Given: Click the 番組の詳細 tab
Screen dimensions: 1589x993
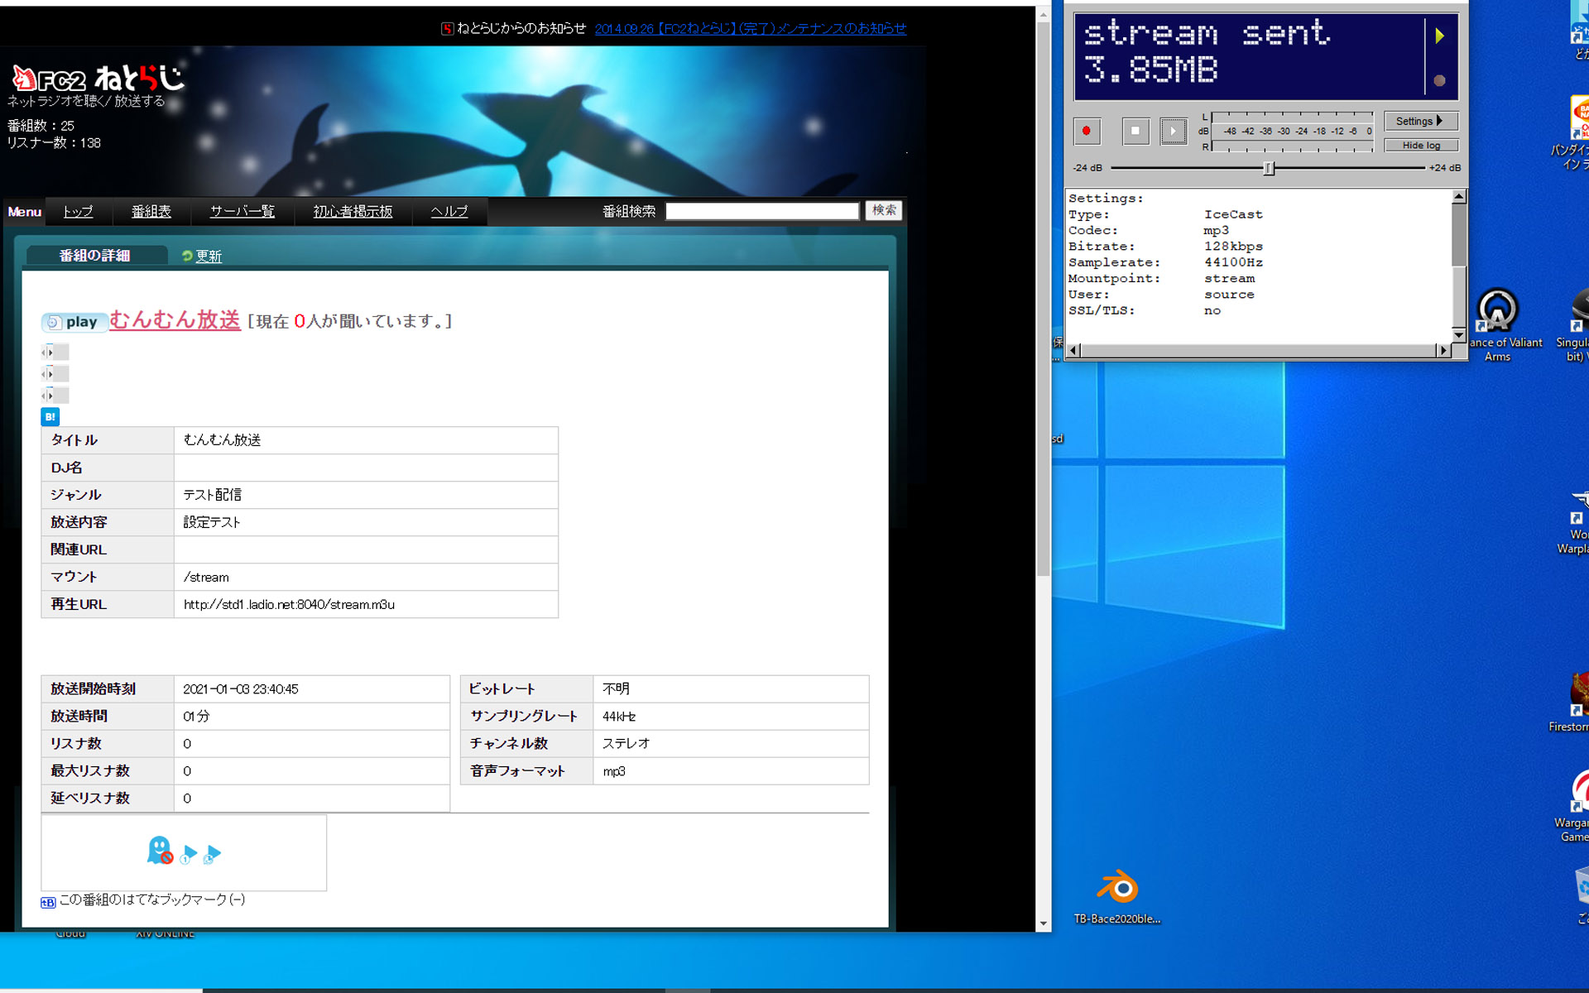Looking at the screenshot, I should click(94, 254).
